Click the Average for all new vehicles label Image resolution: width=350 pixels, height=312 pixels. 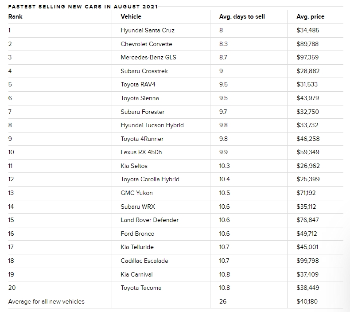pyautogui.click(x=46, y=301)
